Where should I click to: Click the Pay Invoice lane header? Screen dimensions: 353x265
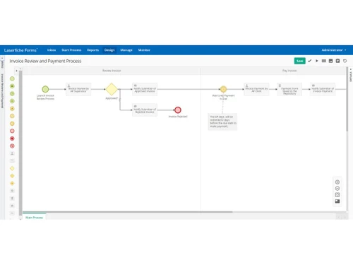pyautogui.click(x=289, y=71)
